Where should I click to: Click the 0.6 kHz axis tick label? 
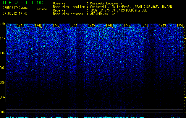tap(2, 112)
